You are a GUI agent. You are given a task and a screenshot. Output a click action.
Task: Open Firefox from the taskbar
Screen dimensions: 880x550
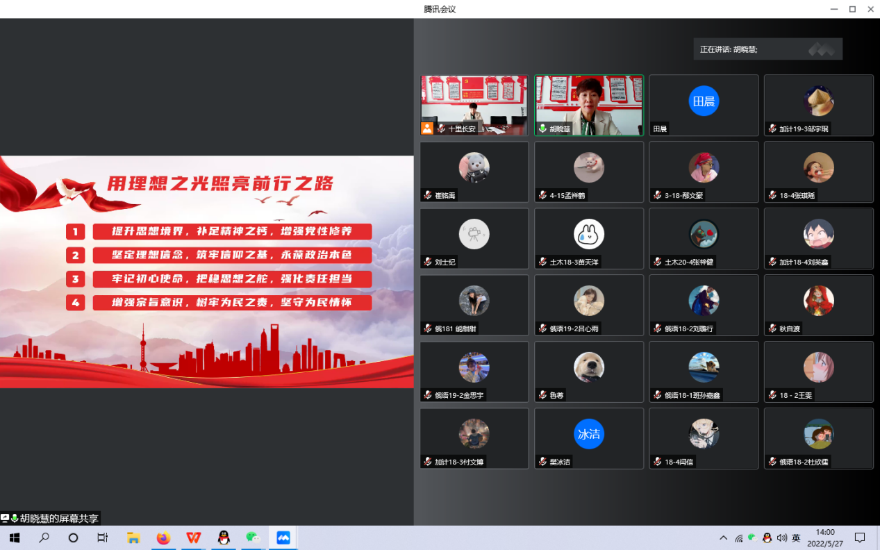tap(163, 537)
